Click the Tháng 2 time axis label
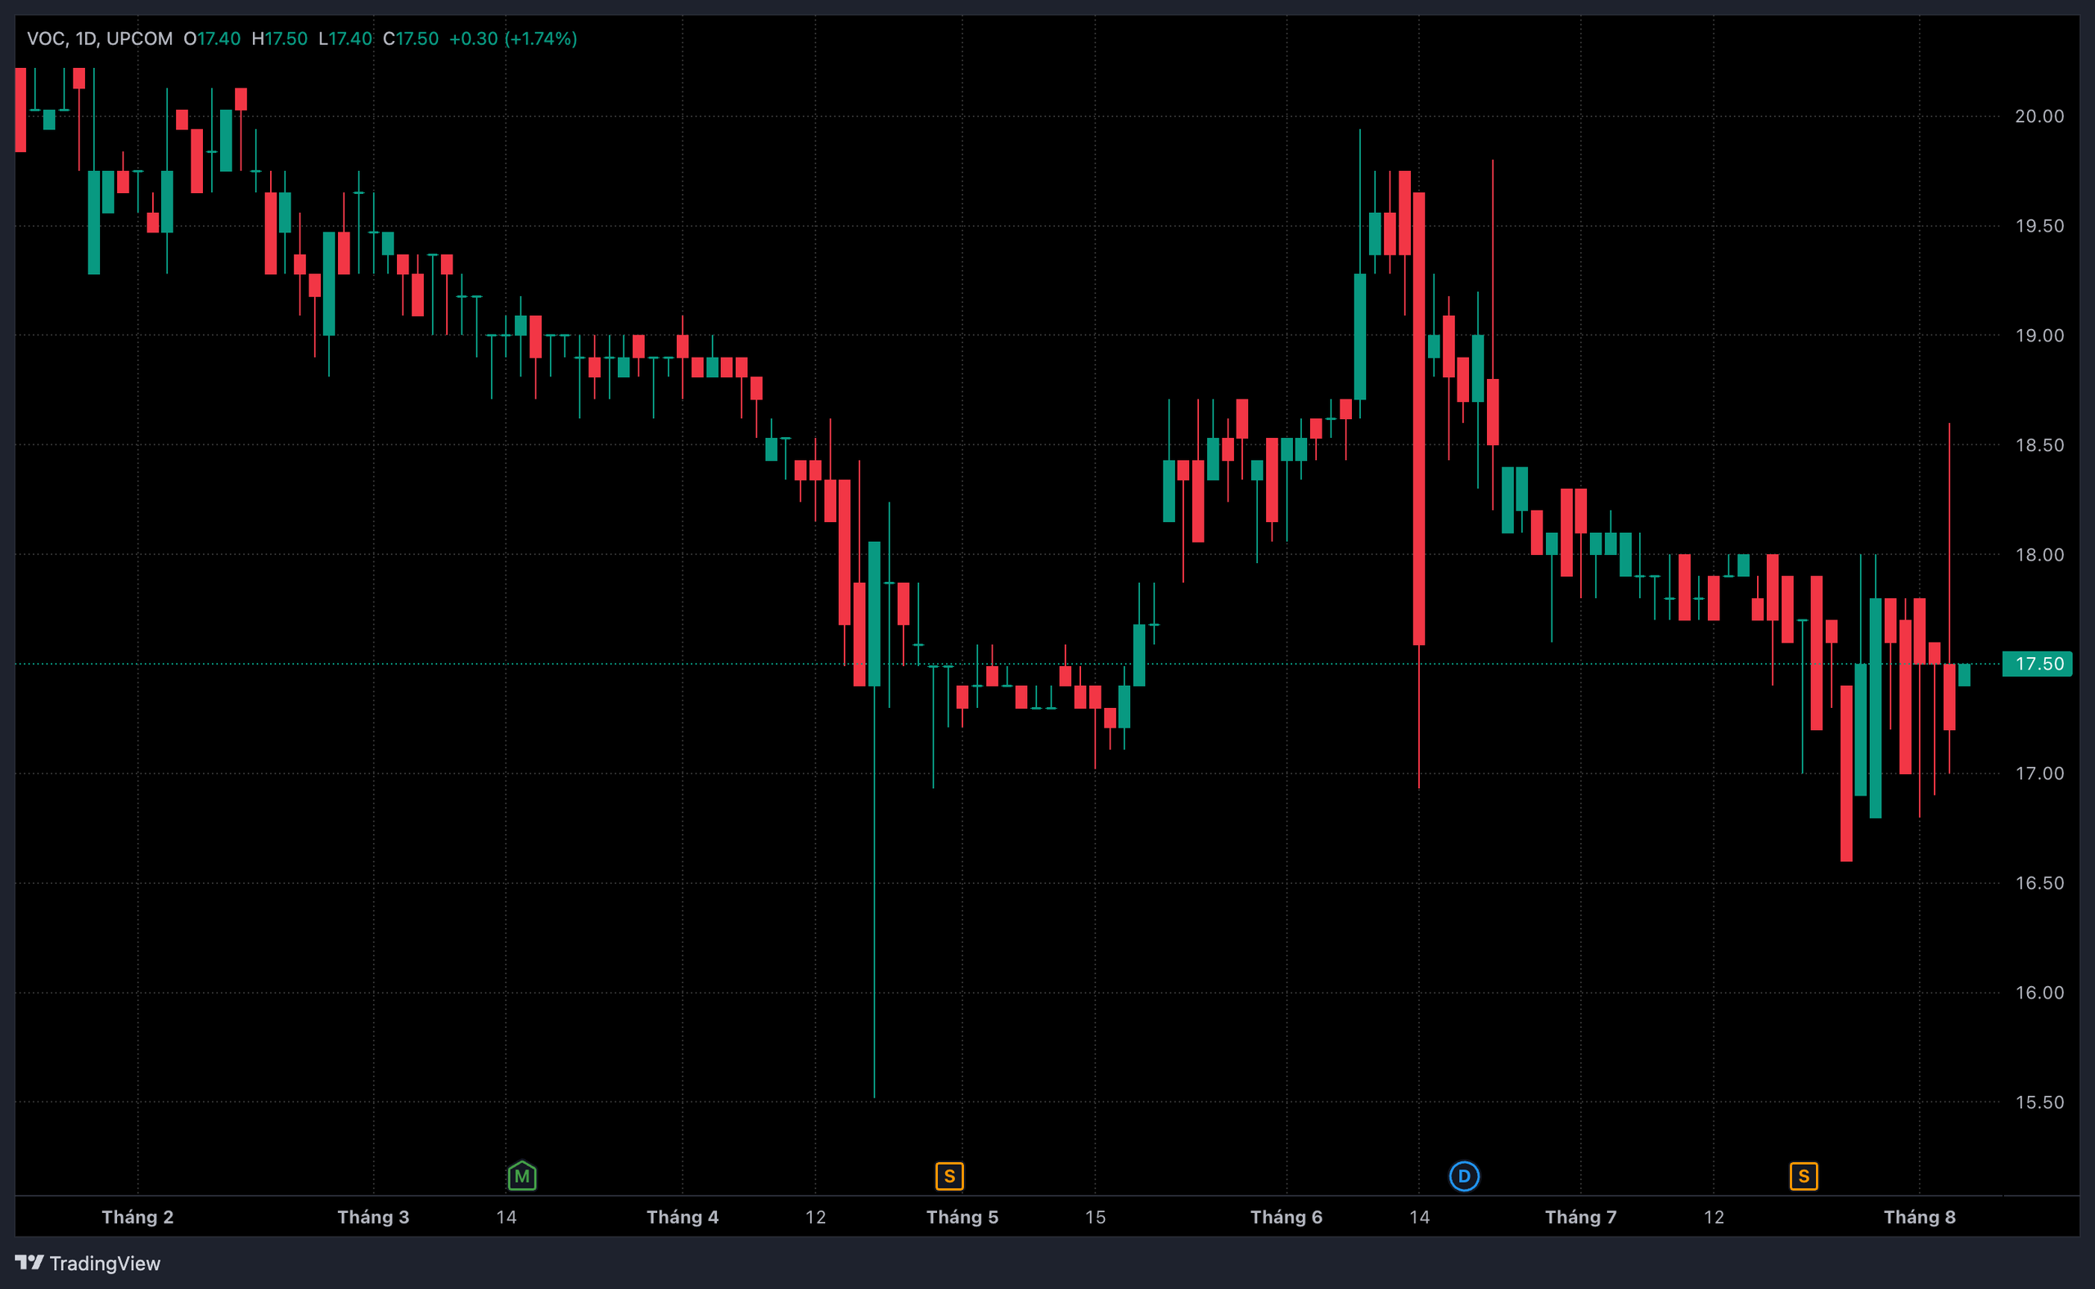Screen dimensions: 2095x1289 (137, 1216)
